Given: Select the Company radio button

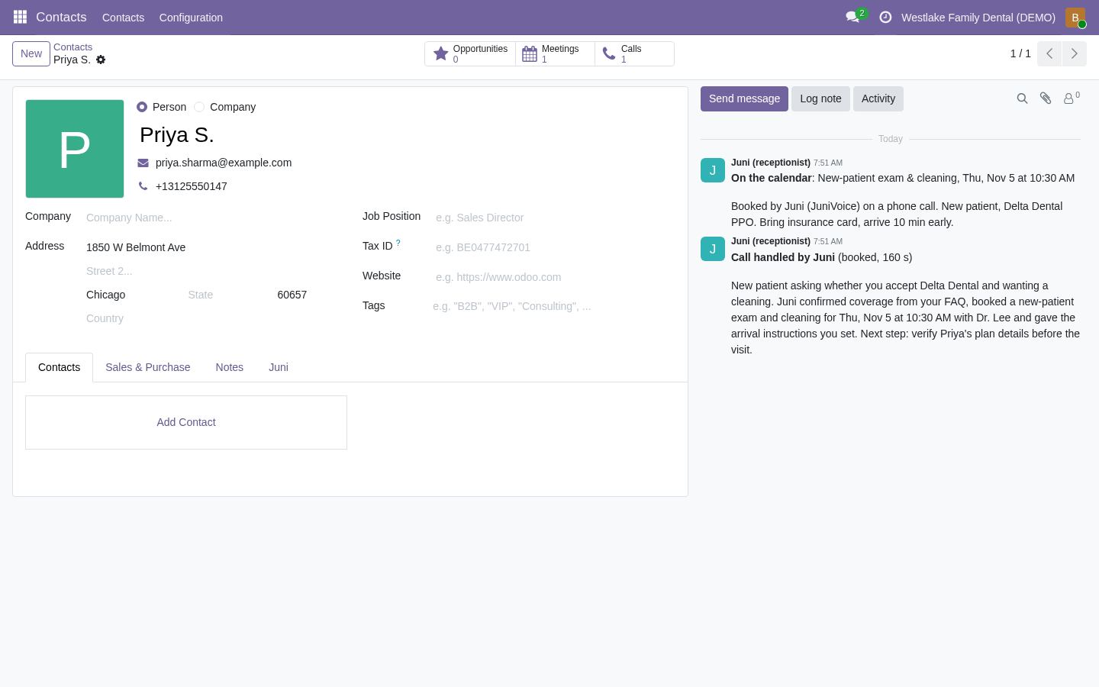Looking at the screenshot, I should (199, 107).
